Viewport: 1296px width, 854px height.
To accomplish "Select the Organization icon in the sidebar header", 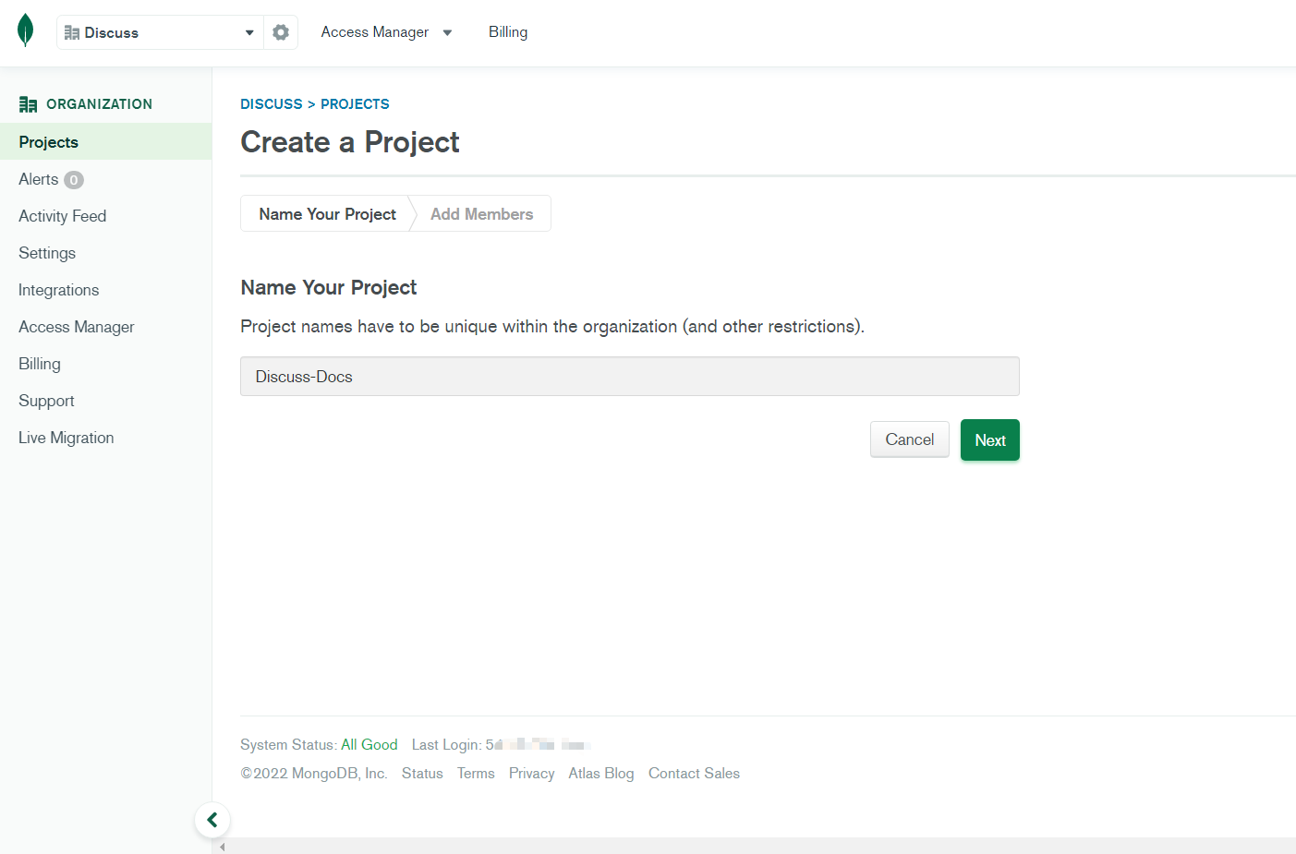I will click(x=28, y=103).
